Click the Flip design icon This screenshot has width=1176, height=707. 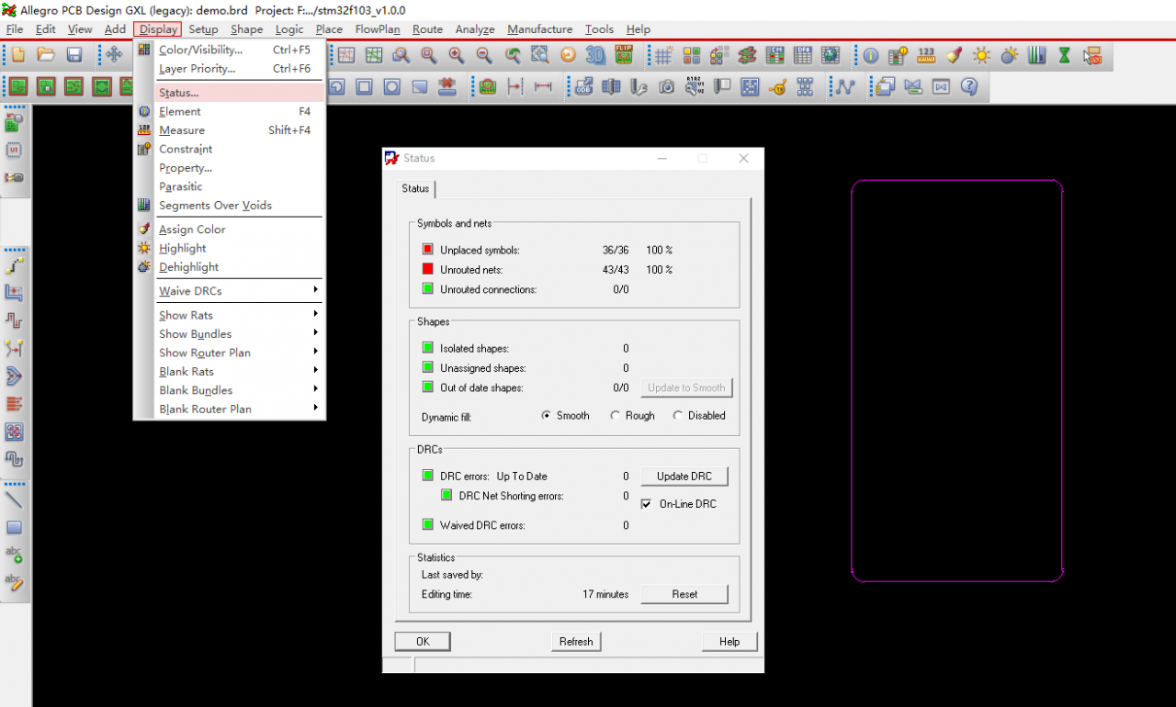[624, 55]
